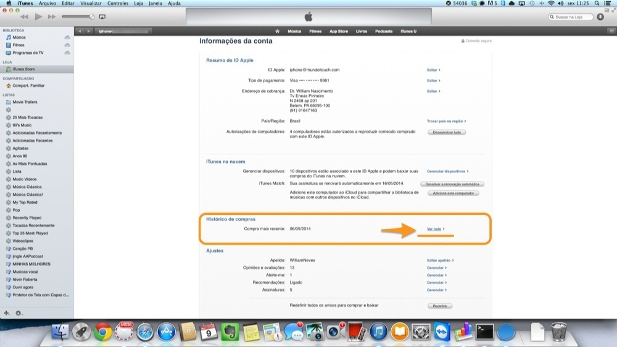This screenshot has height=347, width=617.
Task: Click the sidebar gear settings icon
Action: (x=19, y=313)
